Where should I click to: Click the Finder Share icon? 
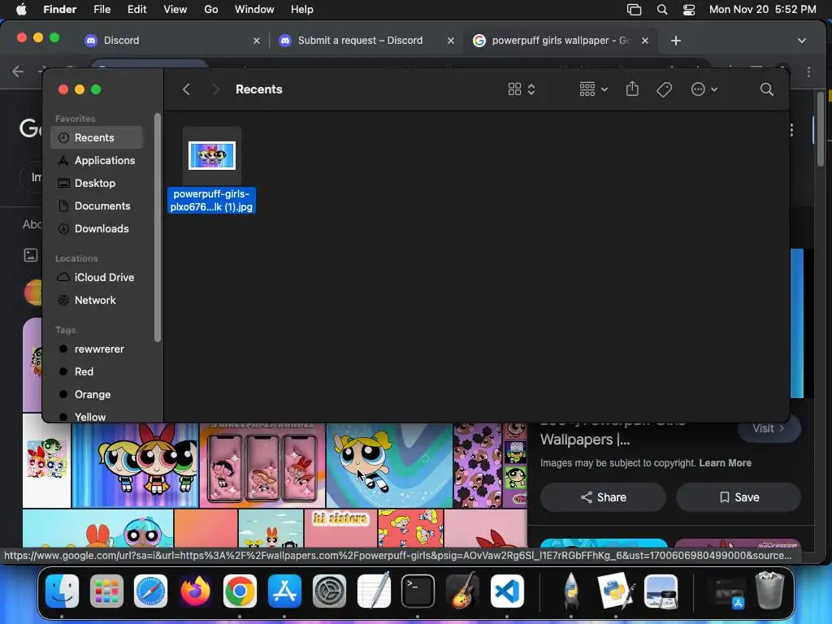632,89
